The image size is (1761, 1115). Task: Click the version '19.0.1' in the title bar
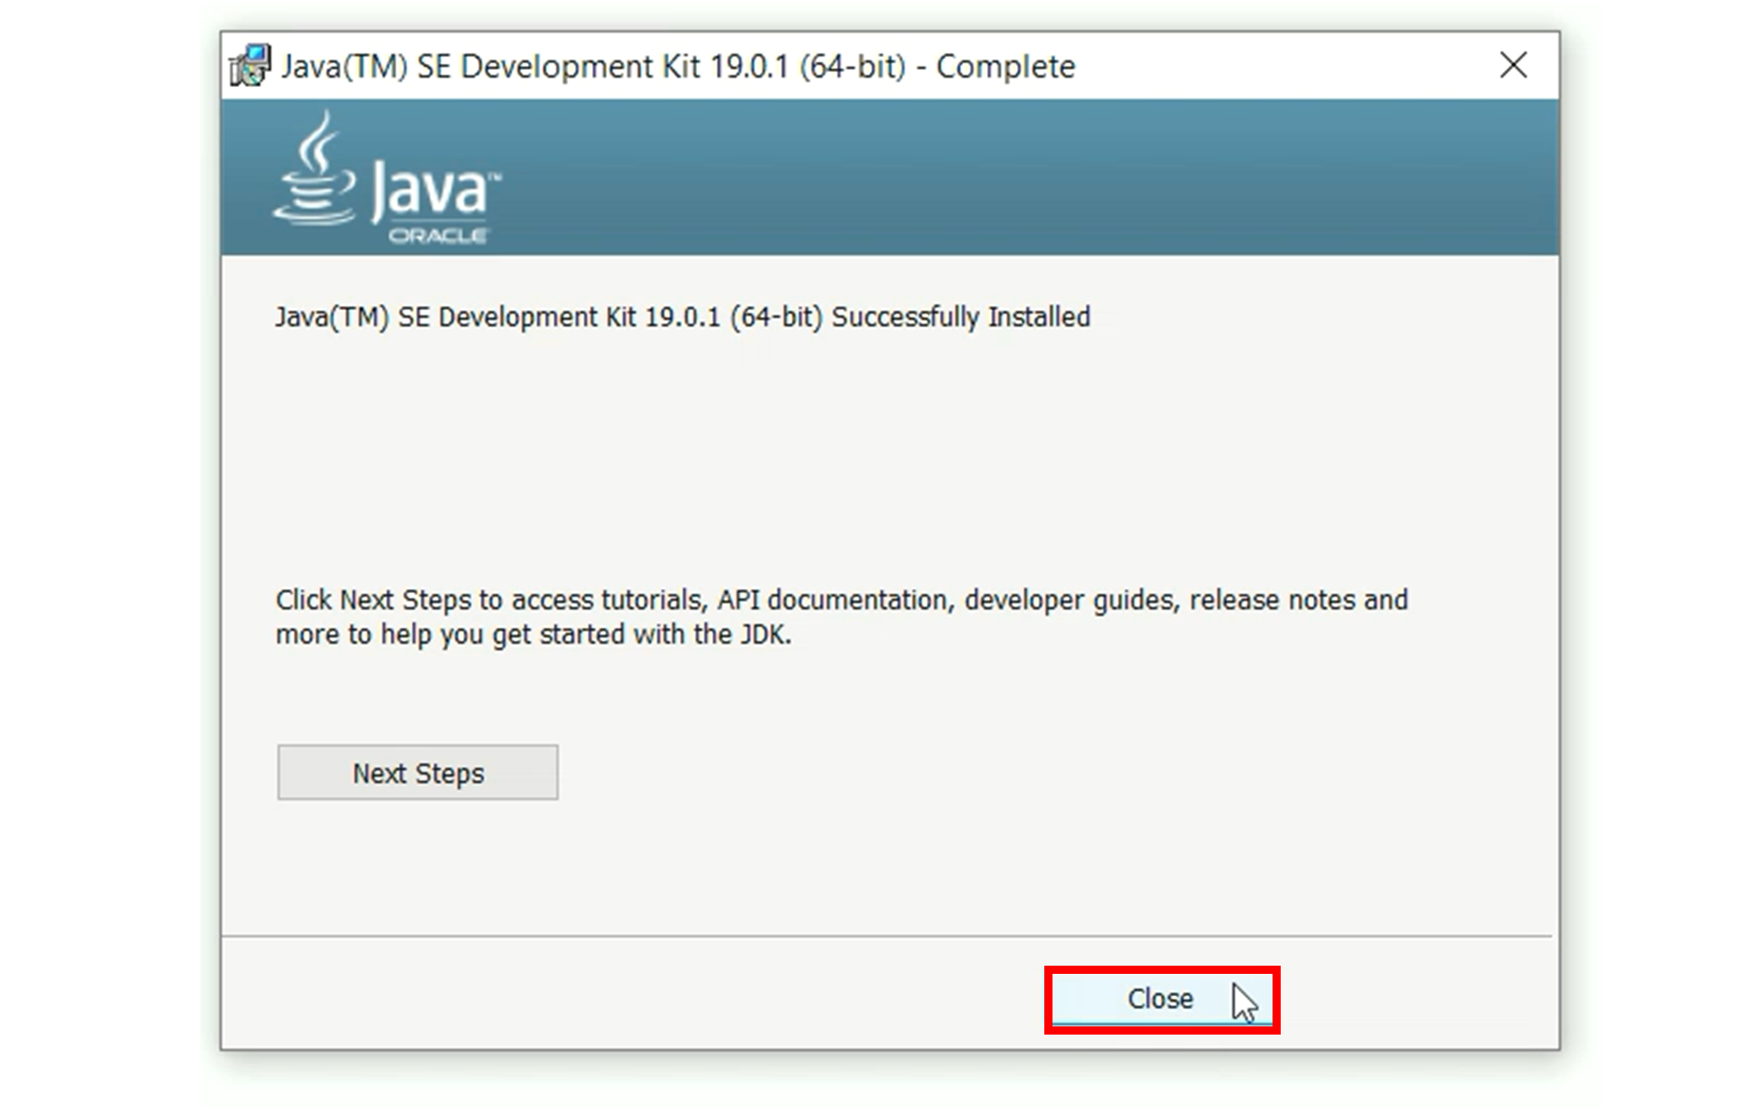point(749,67)
